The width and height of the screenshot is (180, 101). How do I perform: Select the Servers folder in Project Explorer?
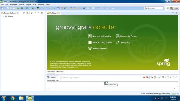pyautogui.click(x=9, y=16)
